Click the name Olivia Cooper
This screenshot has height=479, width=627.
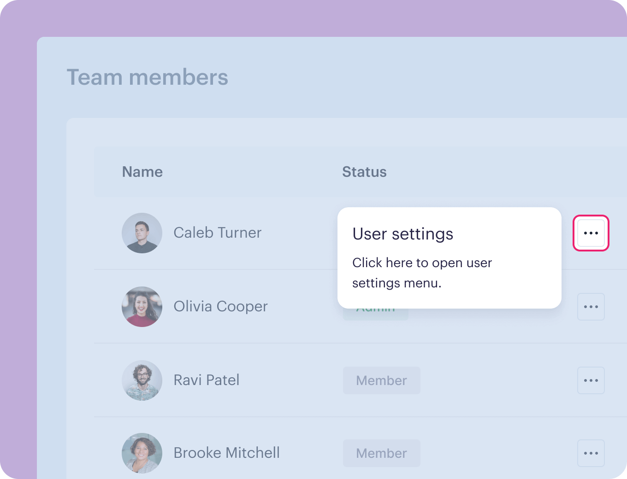click(x=221, y=306)
